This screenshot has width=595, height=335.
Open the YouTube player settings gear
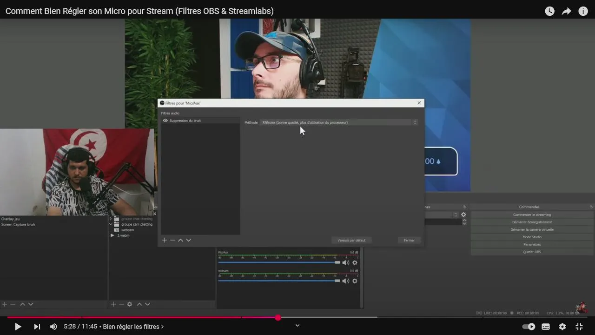tap(562, 327)
